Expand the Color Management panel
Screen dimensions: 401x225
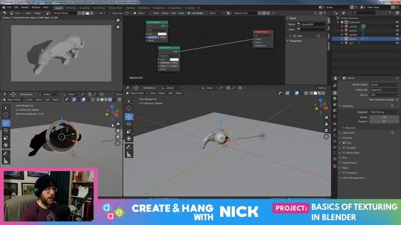pos(353,177)
